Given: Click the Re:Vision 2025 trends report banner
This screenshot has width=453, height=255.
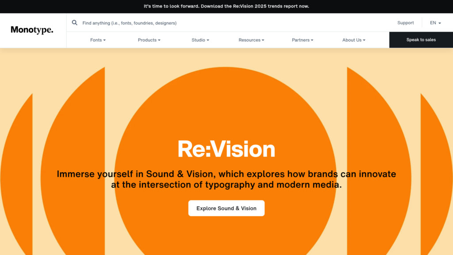Looking at the screenshot, I should pos(226,6).
